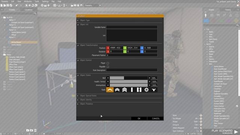Image resolution: width=240 pixels, height=135 pixels.
Task: Expand the Object: Special States section
Action: click(78, 96)
